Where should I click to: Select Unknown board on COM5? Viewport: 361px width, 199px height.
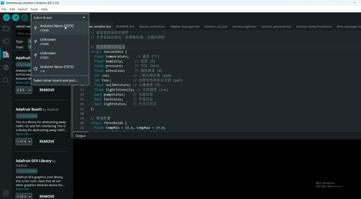60,55
